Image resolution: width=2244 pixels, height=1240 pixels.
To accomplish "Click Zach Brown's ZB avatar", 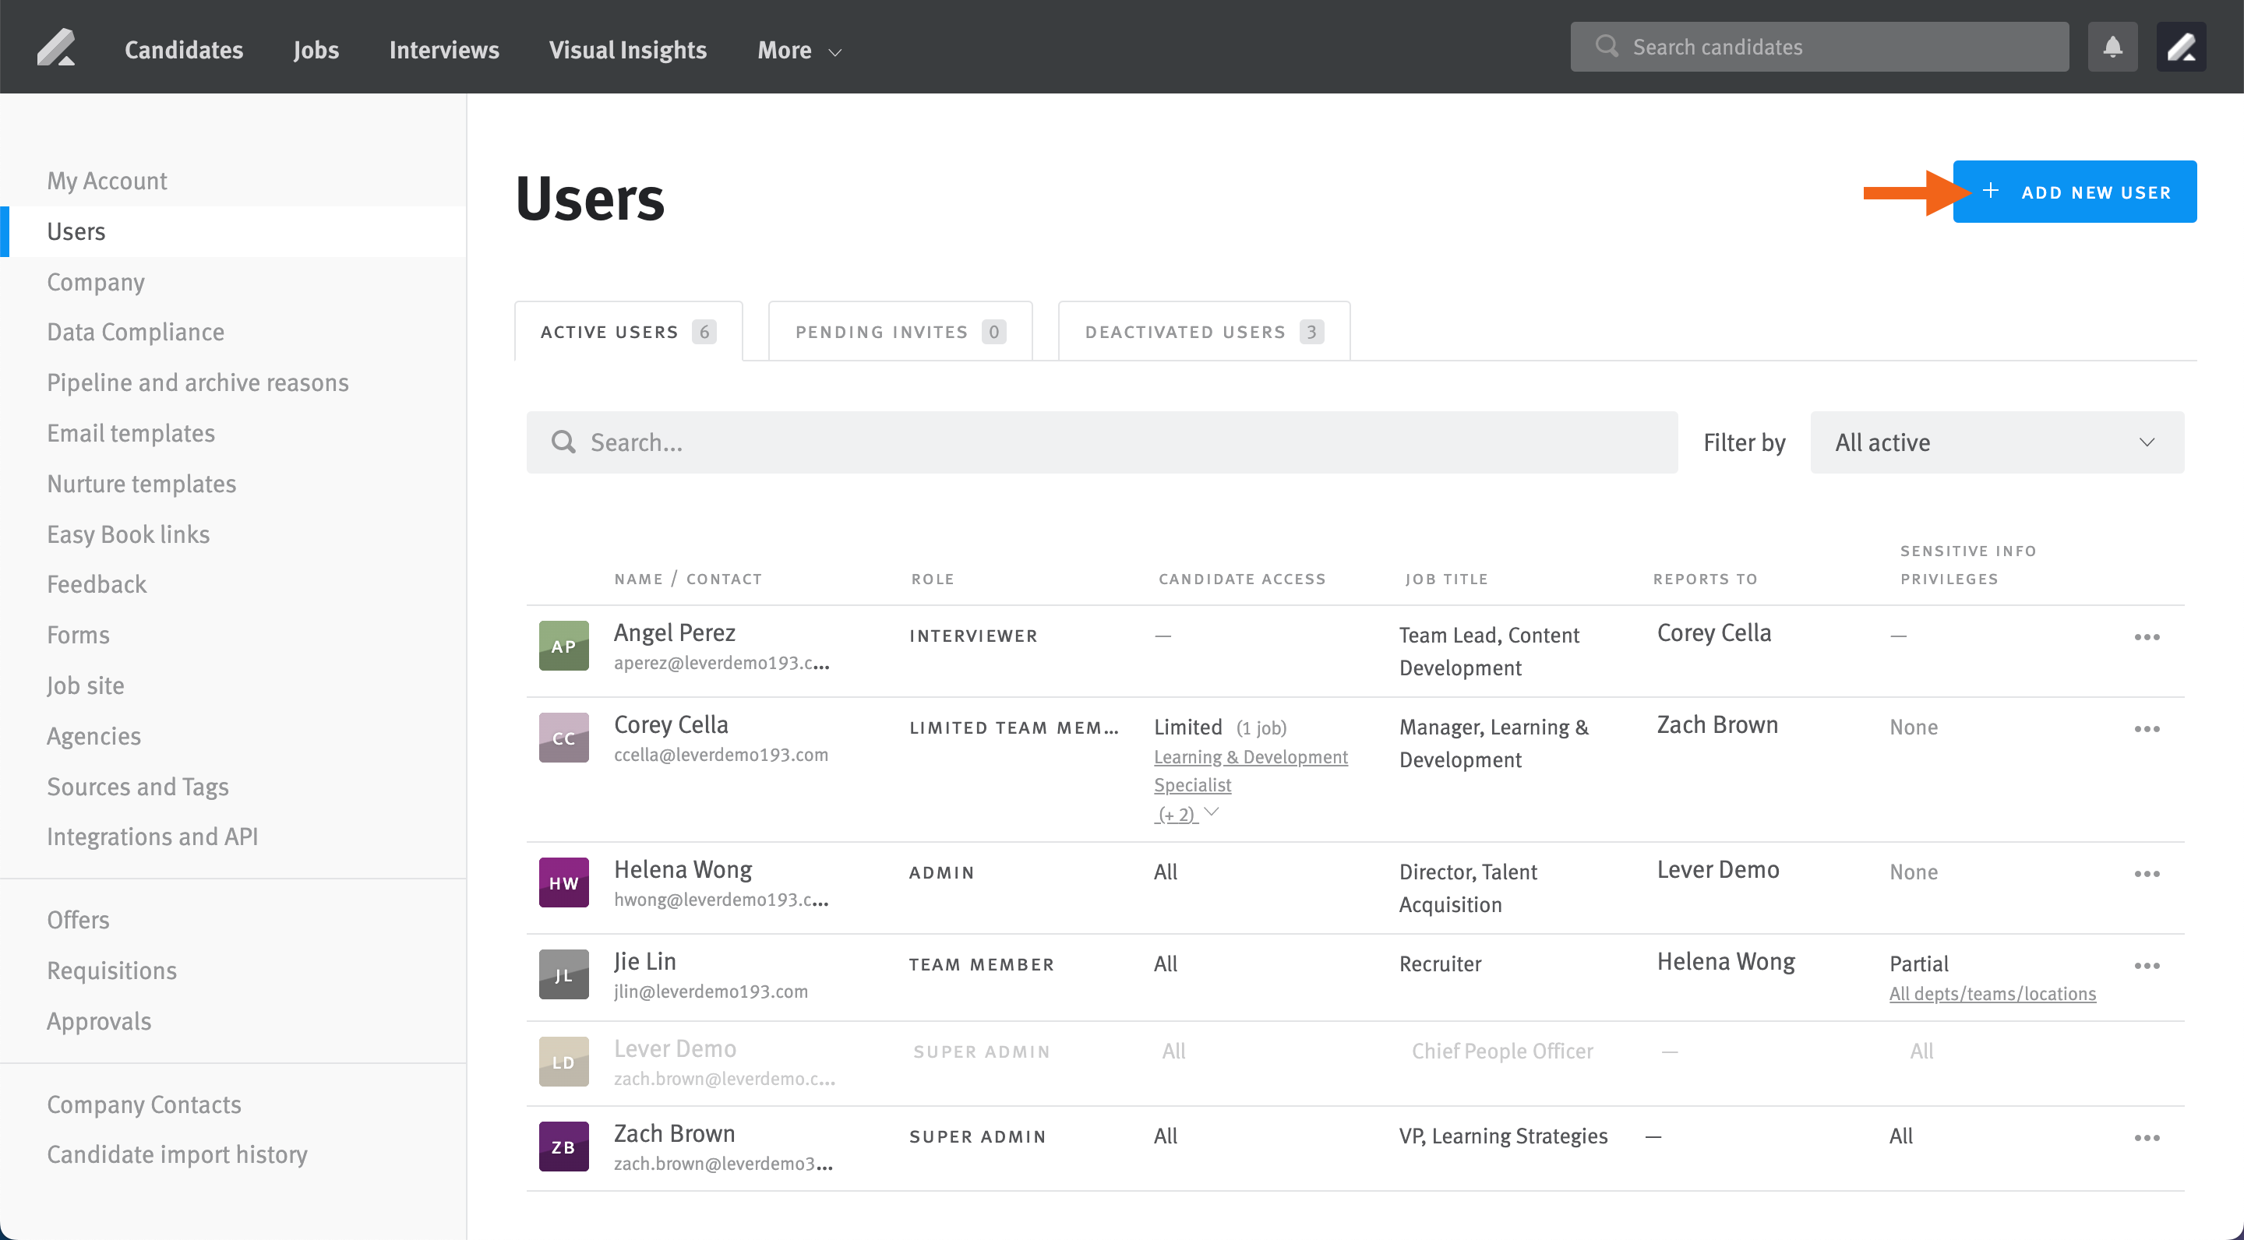I will (x=563, y=1146).
